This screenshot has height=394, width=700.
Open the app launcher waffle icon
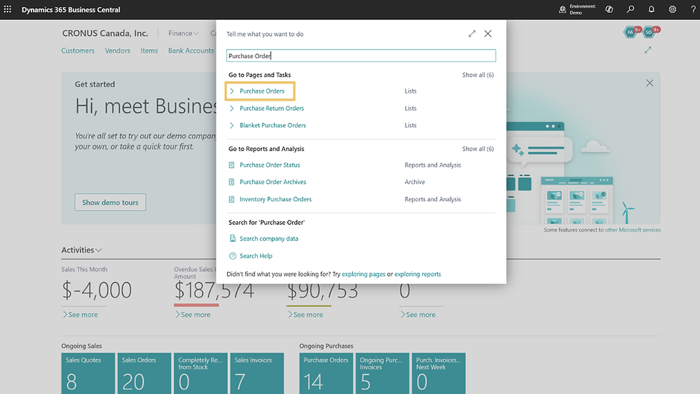coord(8,9)
